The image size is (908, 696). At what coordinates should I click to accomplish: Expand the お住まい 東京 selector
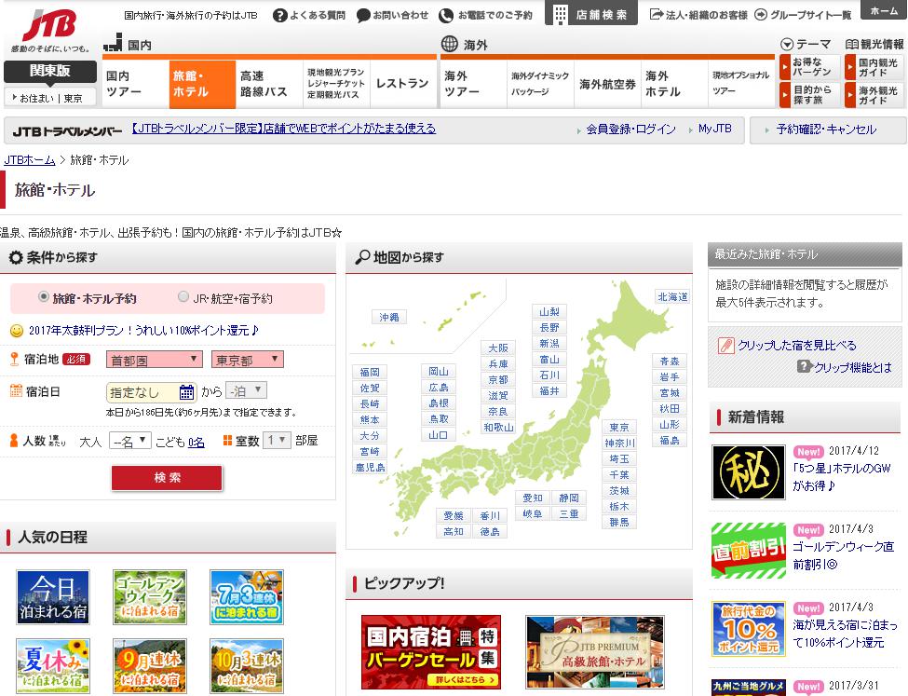click(x=48, y=98)
